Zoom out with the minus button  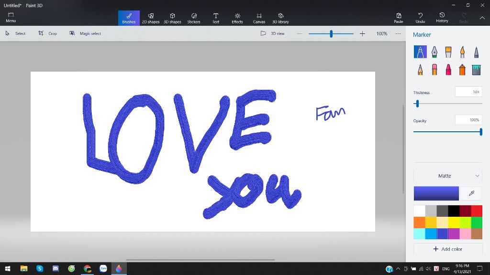pos(300,33)
